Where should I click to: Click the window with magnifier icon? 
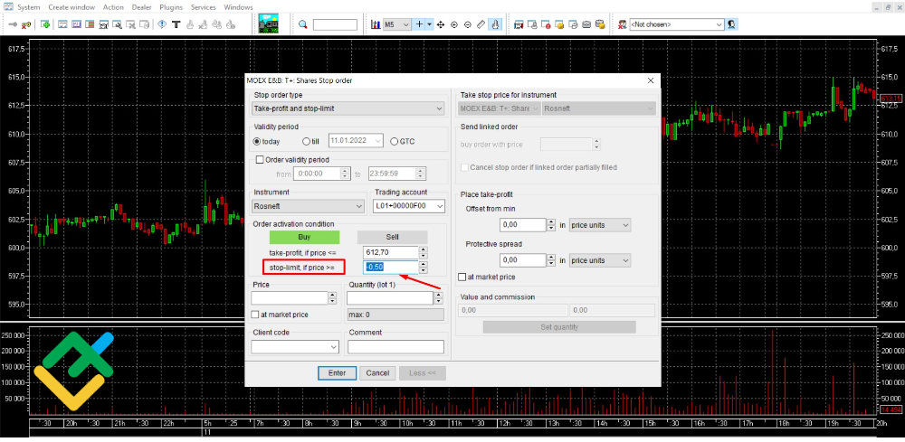pos(117,24)
